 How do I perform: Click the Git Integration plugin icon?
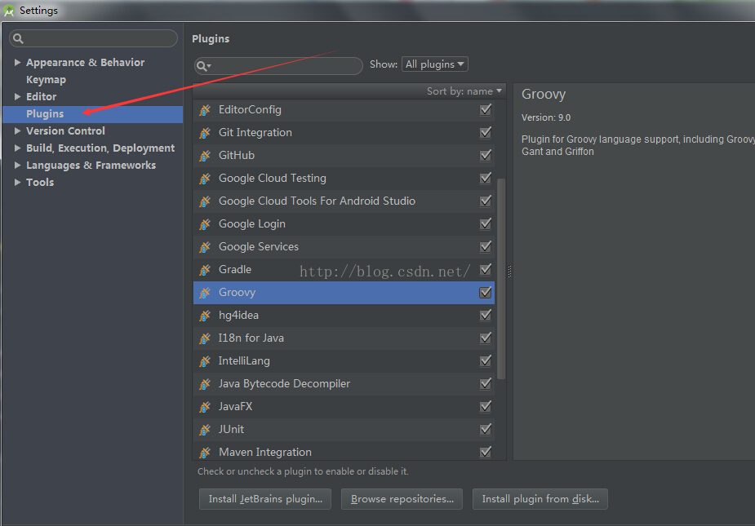[205, 133]
